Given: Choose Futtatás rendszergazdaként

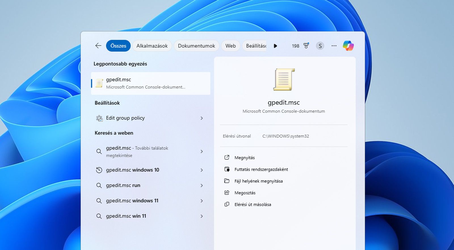Looking at the screenshot, I should 261,169.
